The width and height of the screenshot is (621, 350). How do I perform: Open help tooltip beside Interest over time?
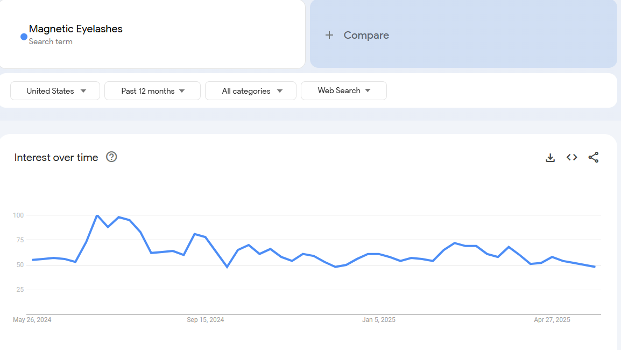(x=111, y=157)
